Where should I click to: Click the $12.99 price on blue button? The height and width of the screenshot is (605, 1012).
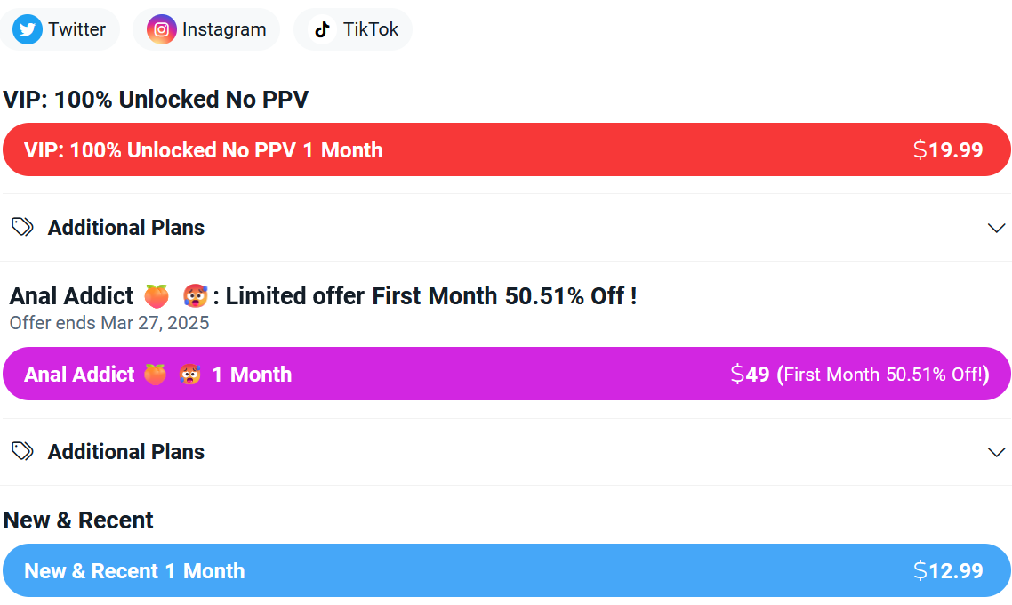coord(948,571)
